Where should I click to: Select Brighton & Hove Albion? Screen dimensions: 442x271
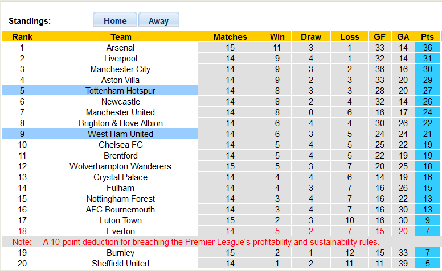(x=120, y=123)
